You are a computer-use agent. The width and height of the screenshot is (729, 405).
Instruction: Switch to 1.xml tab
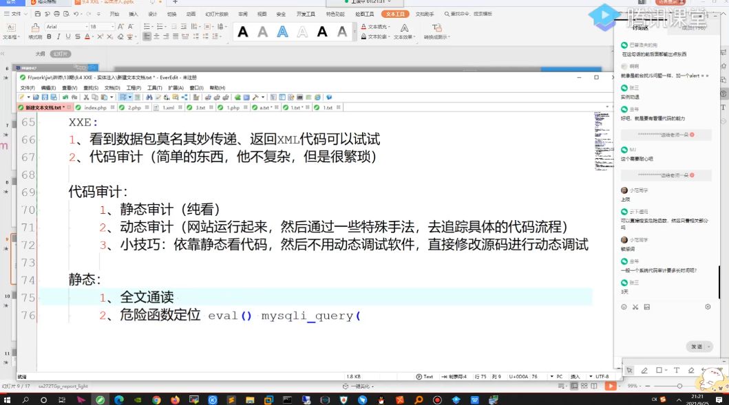[x=168, y=107]
